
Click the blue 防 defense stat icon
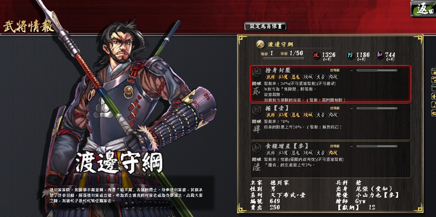351,55
